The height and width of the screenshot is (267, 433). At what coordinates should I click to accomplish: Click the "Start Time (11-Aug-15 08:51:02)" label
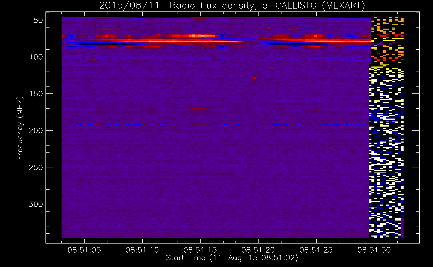pos(232,258)
